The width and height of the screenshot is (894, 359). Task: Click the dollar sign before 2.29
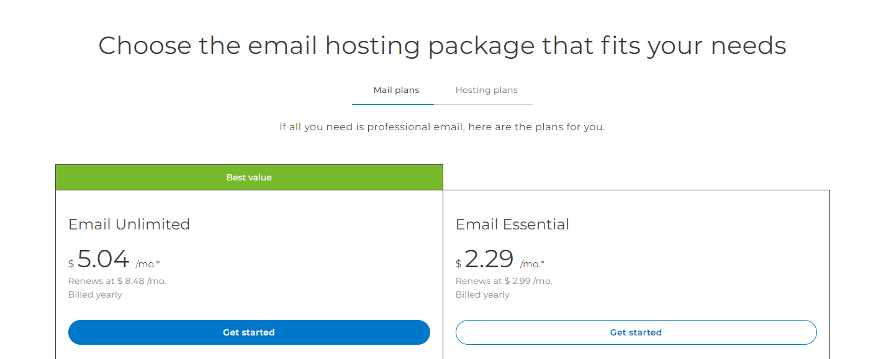pyautogui.click(x=458, y=264)
